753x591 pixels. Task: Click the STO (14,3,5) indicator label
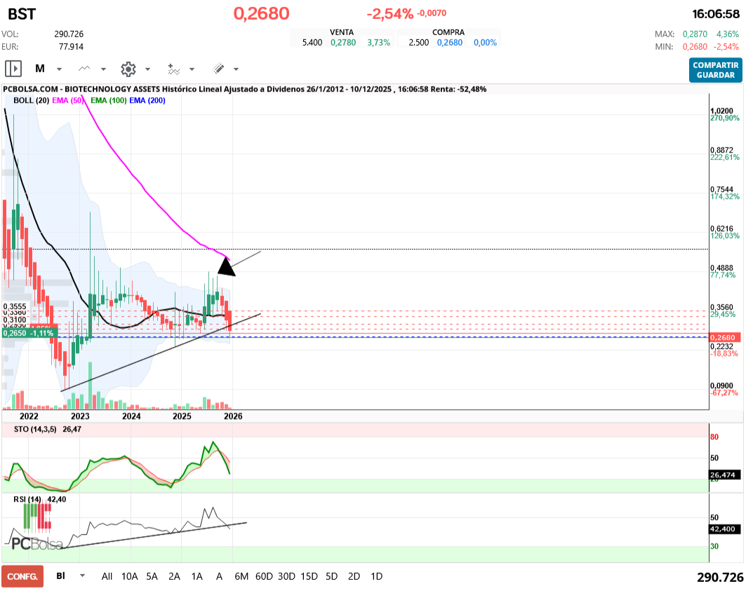point(34,428)
